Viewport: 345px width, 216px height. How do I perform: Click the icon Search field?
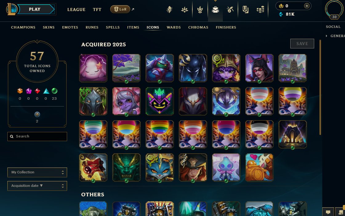[37, 137]
